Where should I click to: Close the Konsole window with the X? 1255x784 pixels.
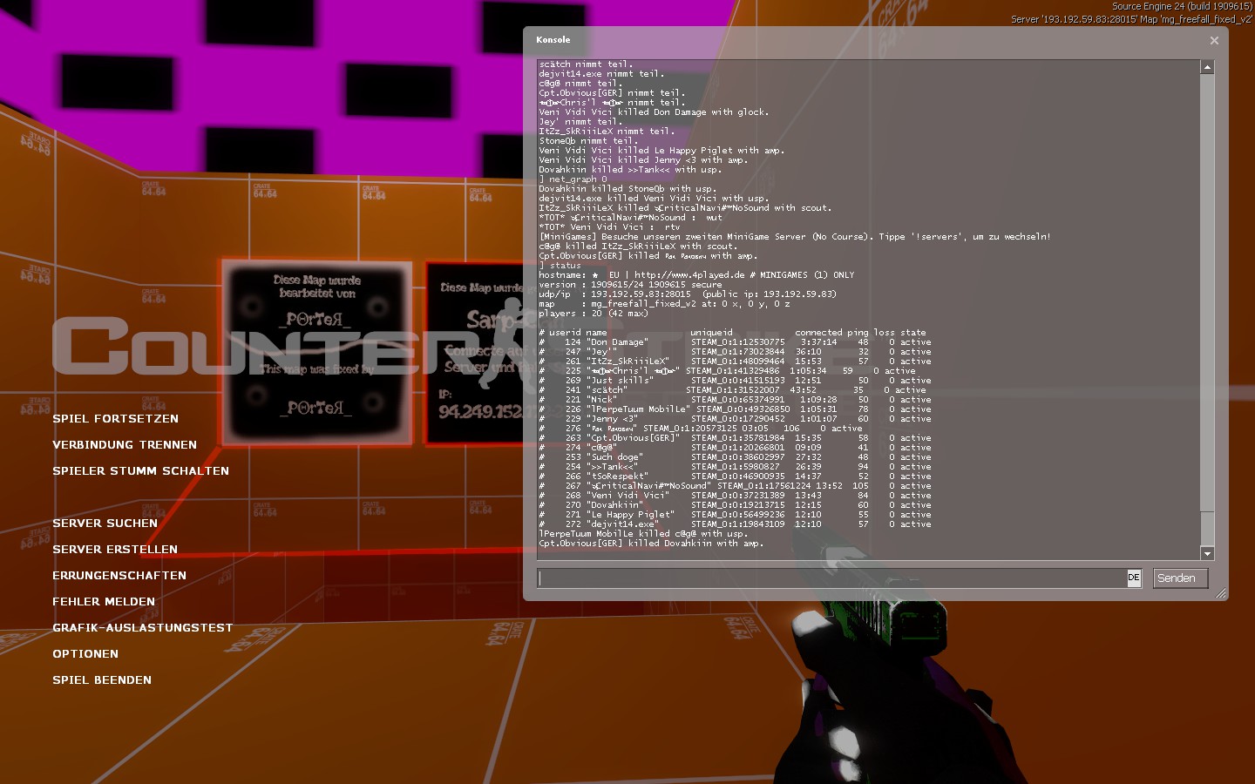[x=1214, y=40]
